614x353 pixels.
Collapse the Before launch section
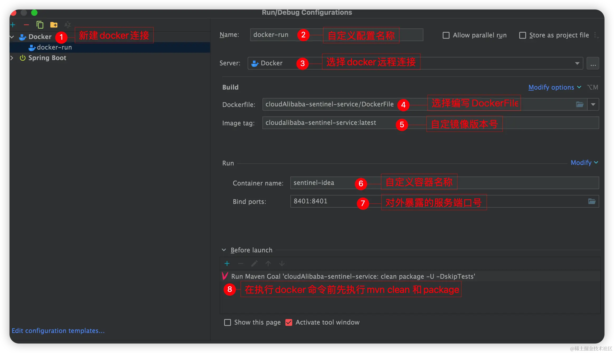(224, 250)
